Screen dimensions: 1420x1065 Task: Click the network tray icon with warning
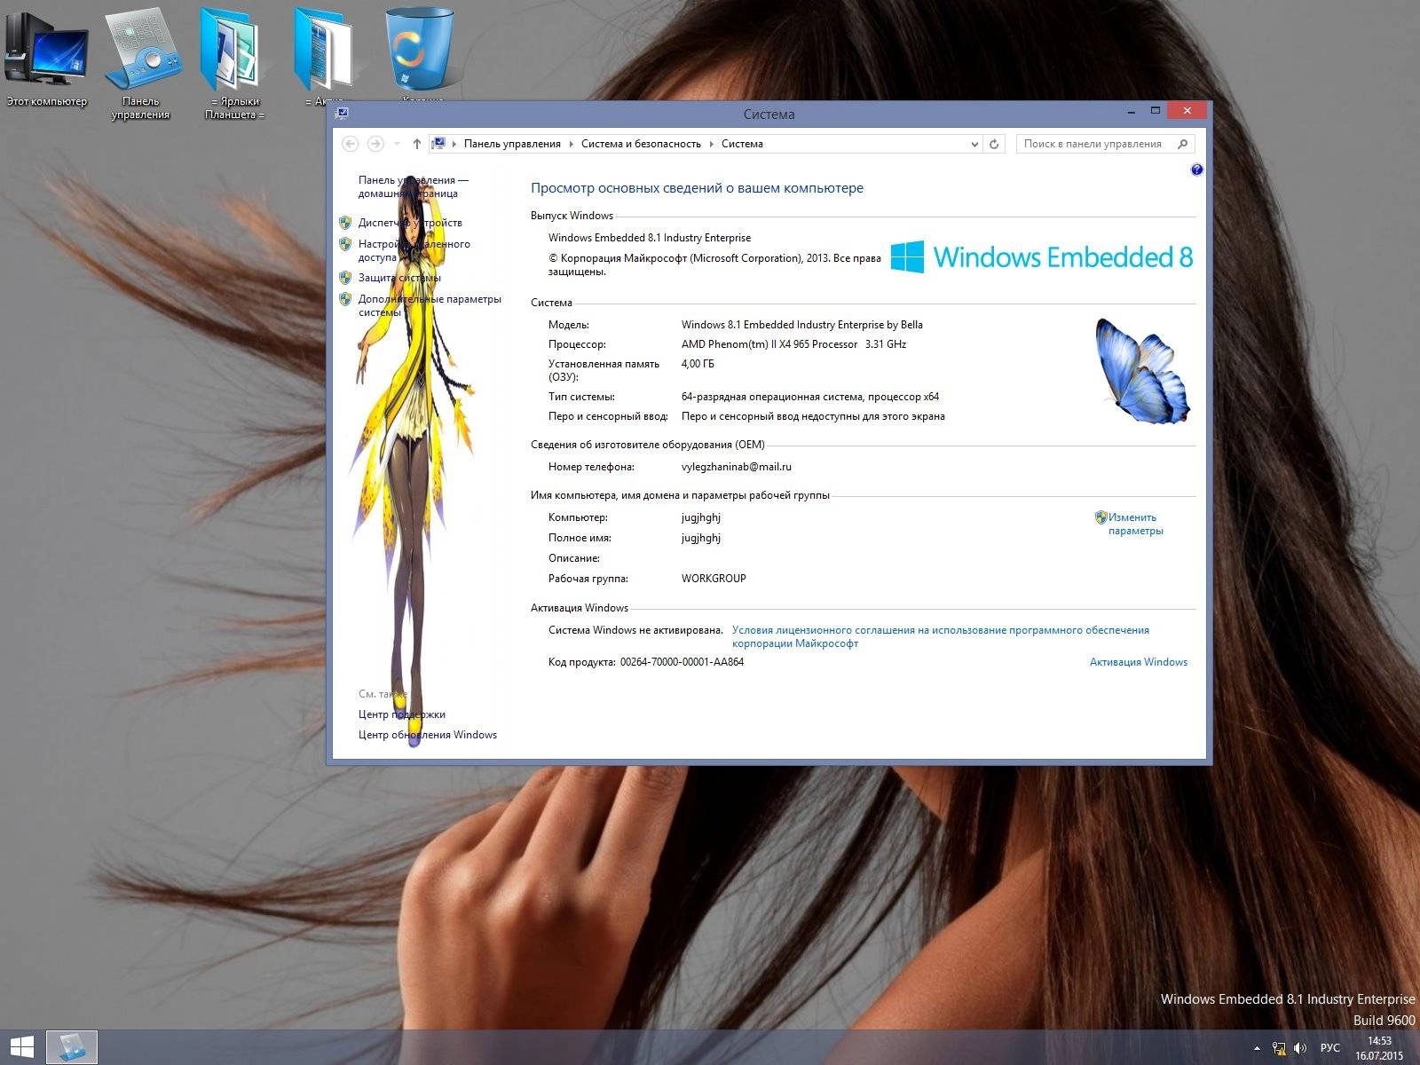point(1279,1048)
